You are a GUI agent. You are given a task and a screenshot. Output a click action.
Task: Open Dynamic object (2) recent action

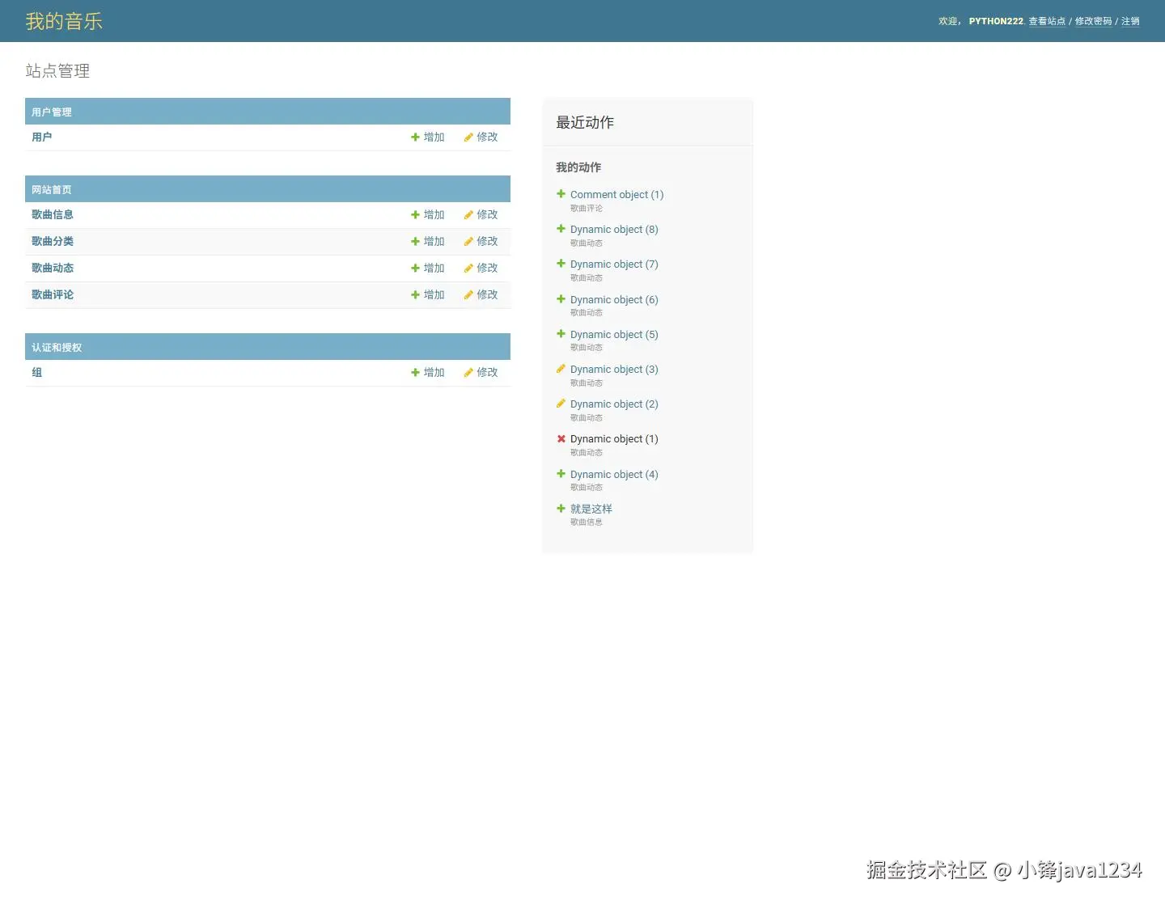point(614,404)
